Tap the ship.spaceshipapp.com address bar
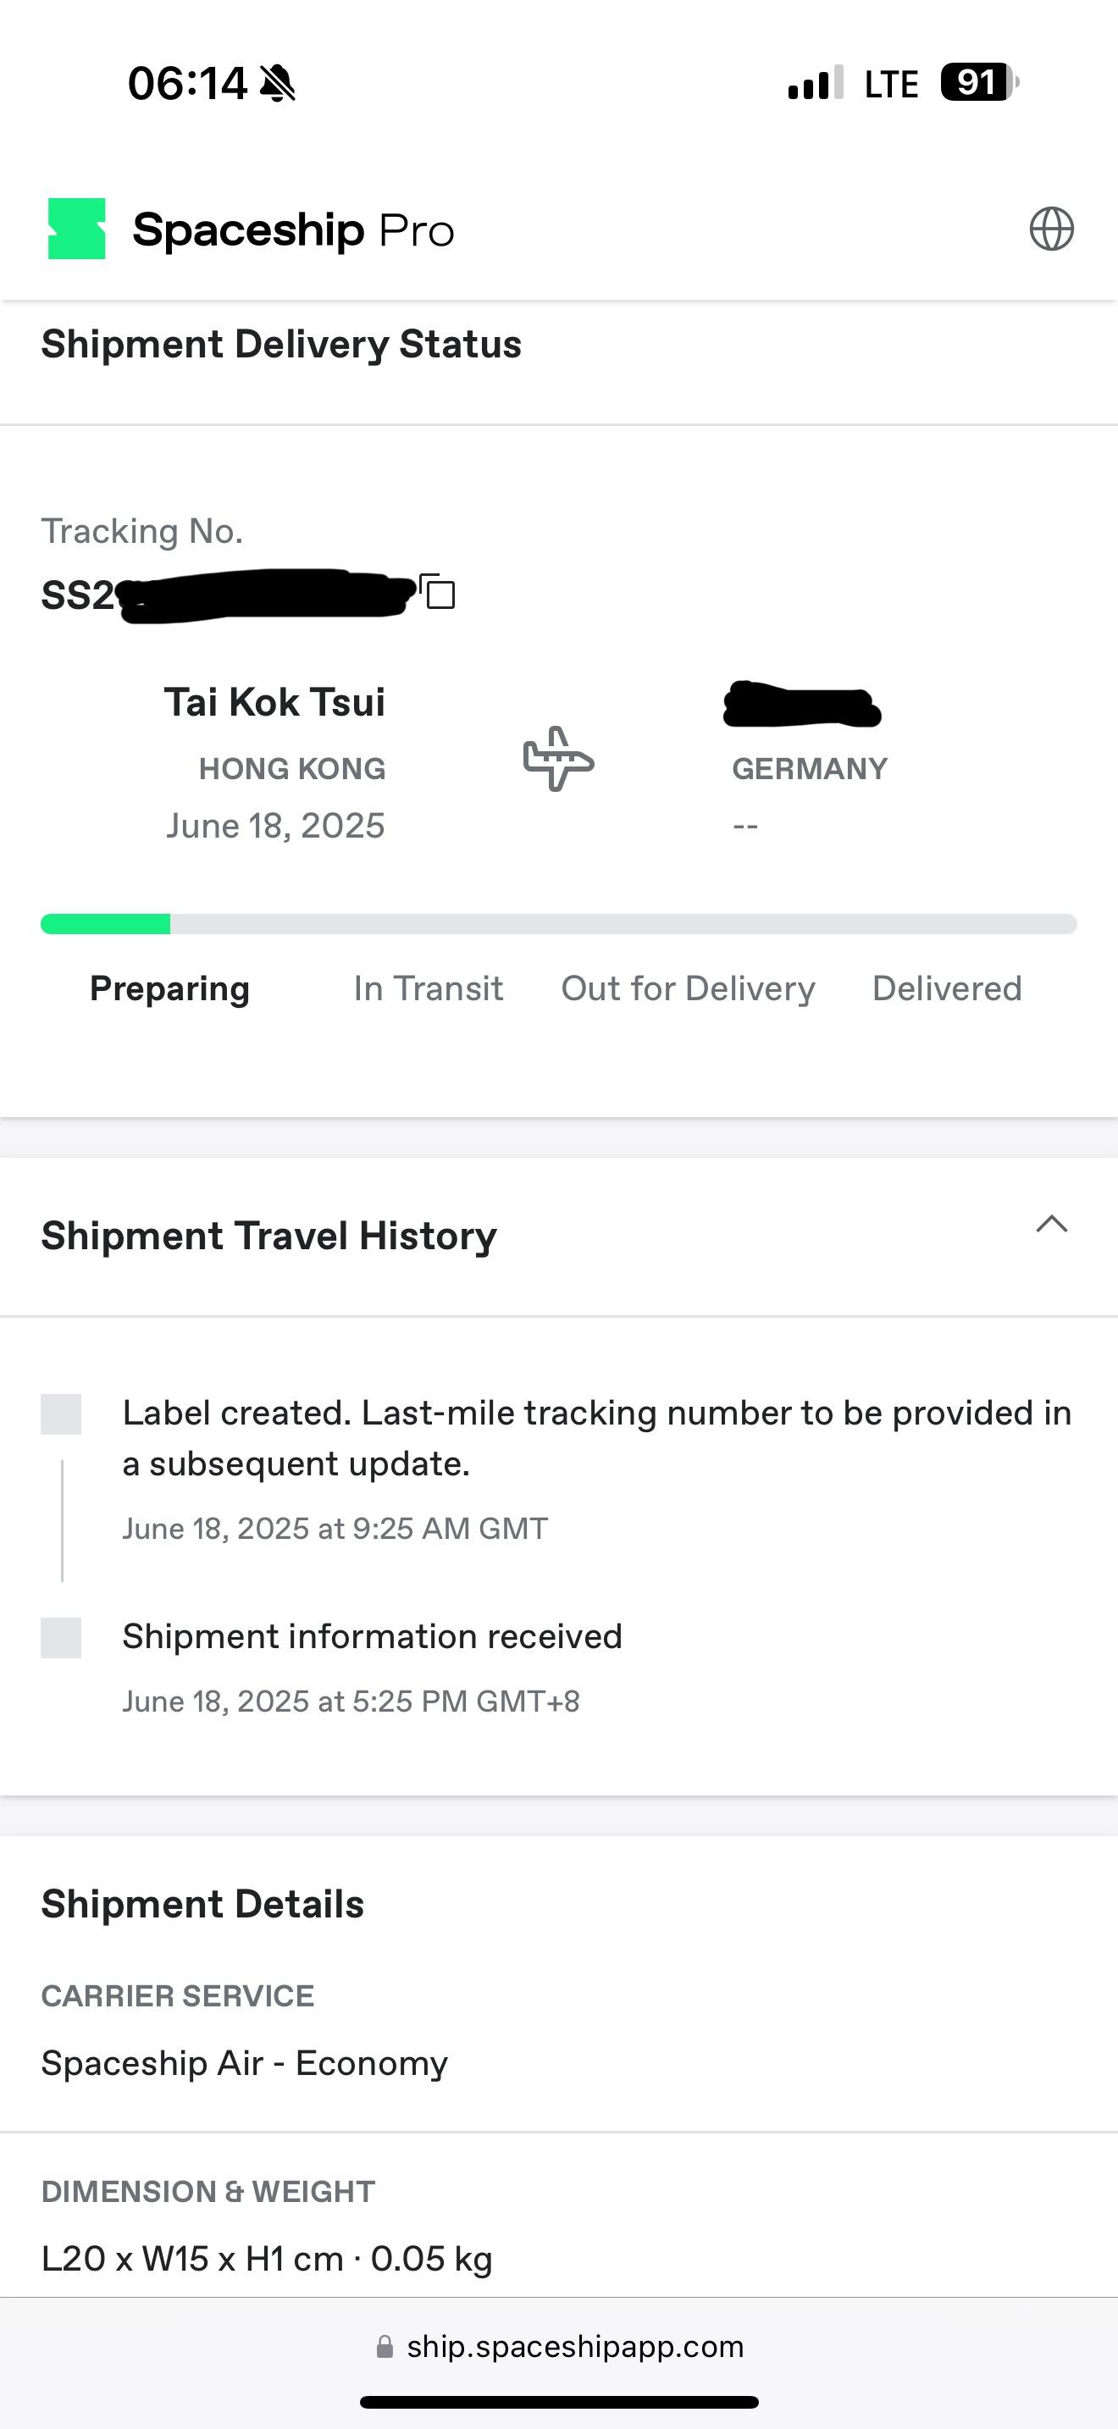This screenshot has height=2429, width=1118. tap(575, 2347)
